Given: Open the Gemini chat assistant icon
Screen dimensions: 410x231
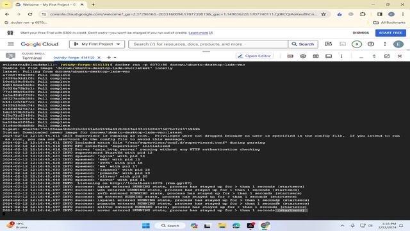Looking at the screenshot, I should (x=329, y=44).
